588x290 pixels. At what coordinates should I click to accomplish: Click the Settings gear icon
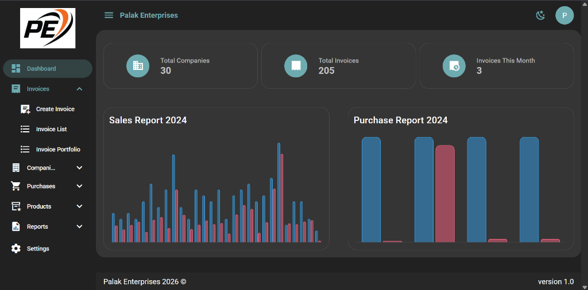(x=16, y=249)
